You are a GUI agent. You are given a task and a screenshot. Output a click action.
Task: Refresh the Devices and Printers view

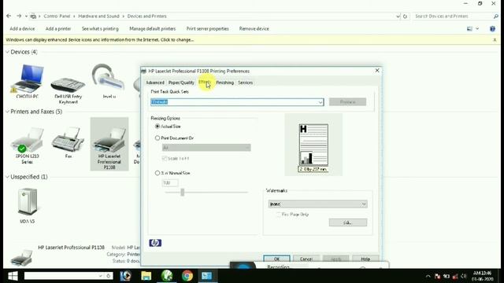406,16
